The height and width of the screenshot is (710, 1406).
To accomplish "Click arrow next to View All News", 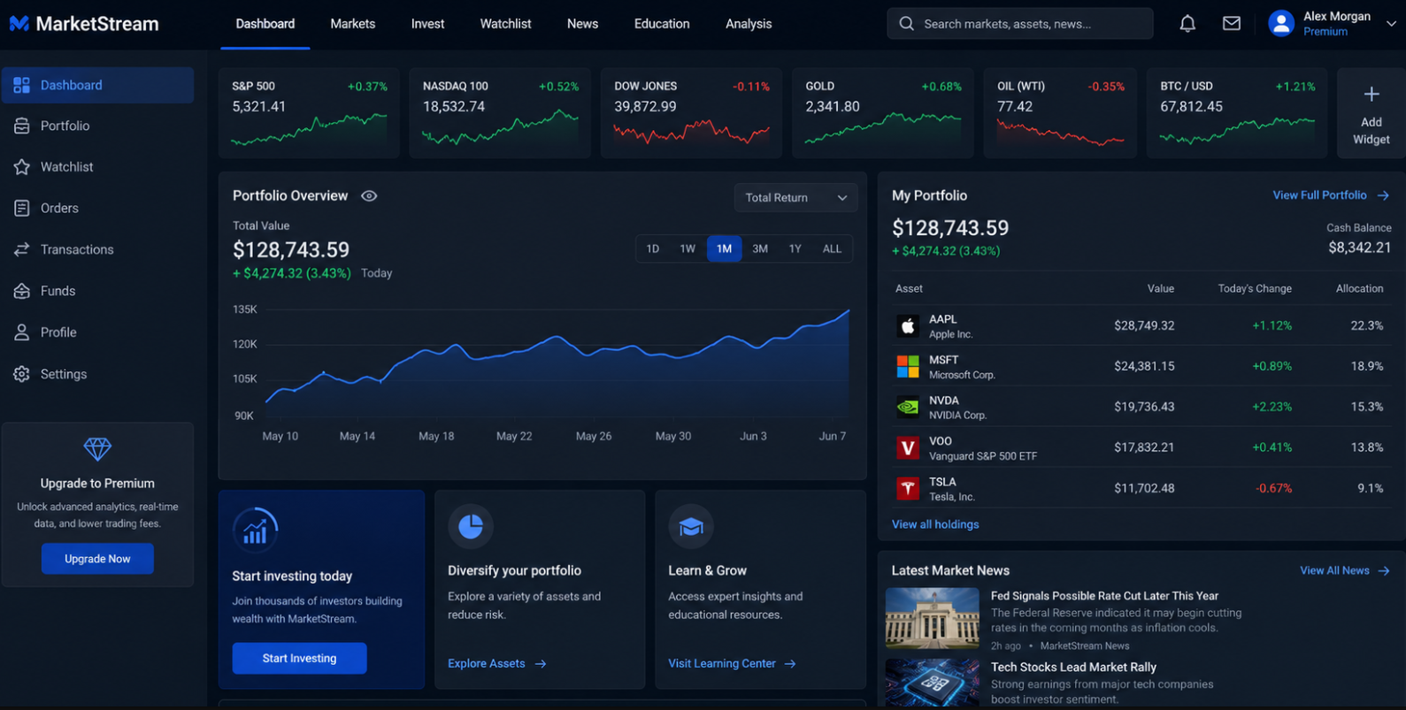I will tap(1383, 571).
